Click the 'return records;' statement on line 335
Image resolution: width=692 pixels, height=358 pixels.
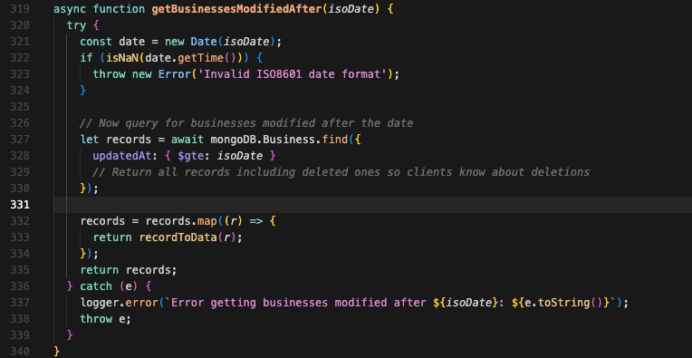[128, 270]
